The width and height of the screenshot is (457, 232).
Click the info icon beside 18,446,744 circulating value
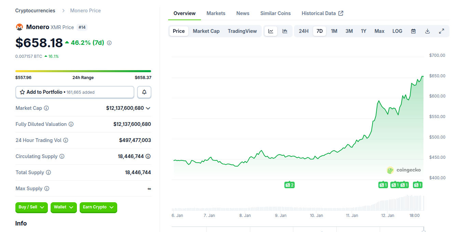[148, 156]
